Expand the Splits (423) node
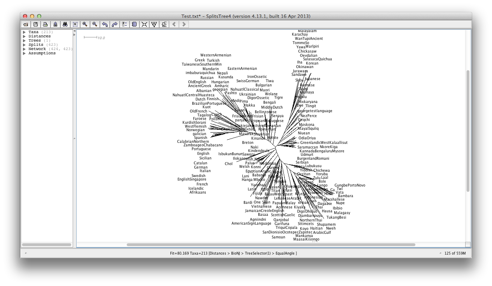Screen dimensions: 492x286 [x=24, y=45]
